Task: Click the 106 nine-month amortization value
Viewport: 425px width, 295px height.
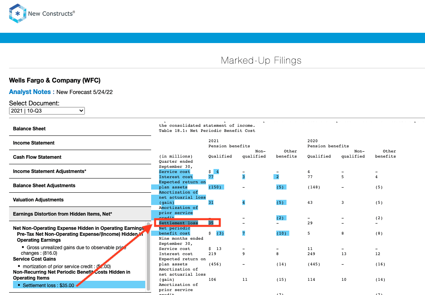Action: tap(212, 280)
